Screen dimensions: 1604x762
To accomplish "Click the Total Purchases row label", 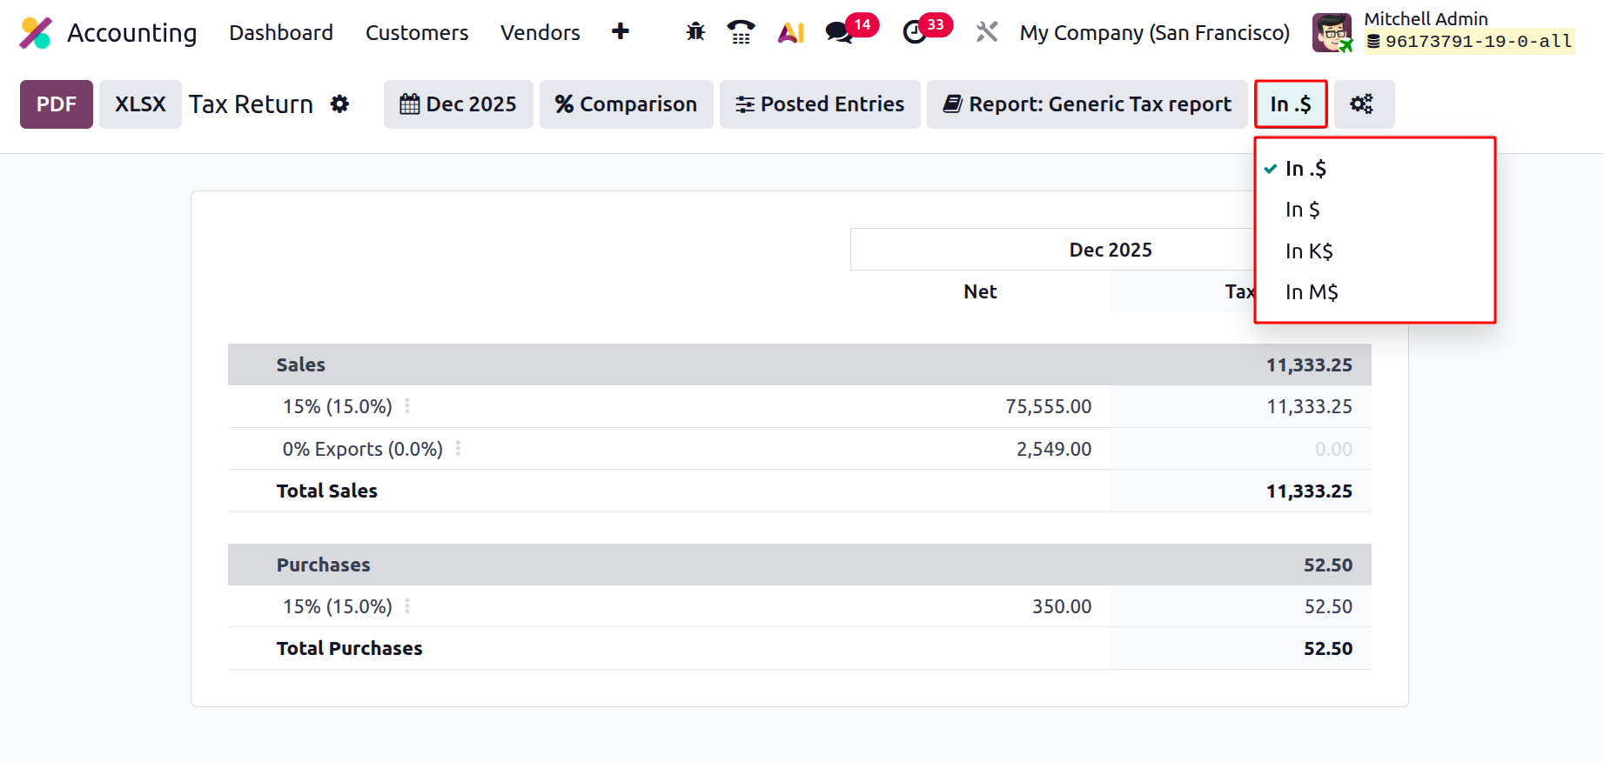I will [349, 648].
